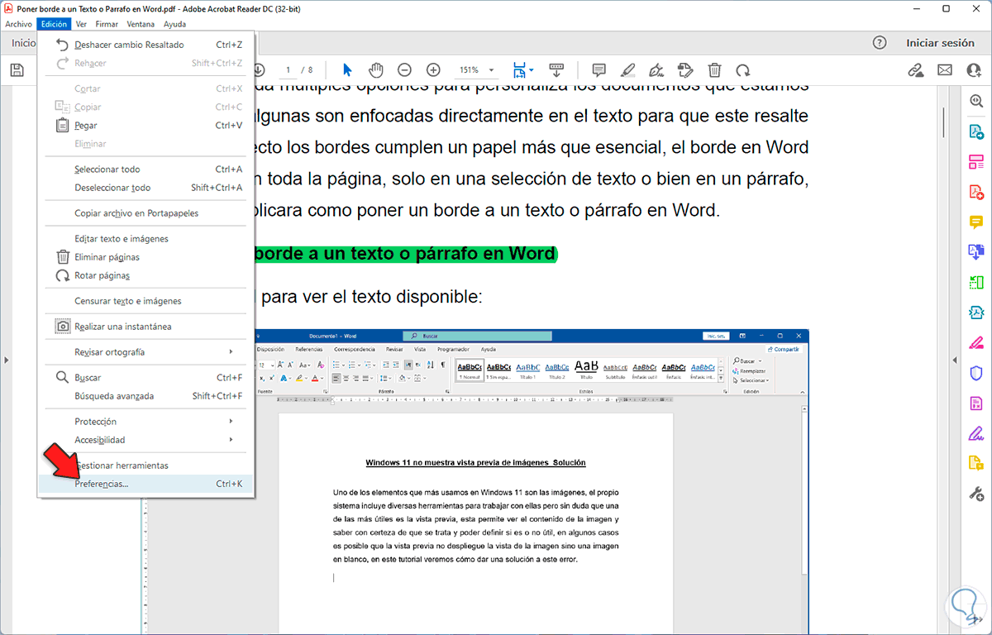Image resolution: width=992 pixels, height=635 pixels.
Task: Click the page number input field
Action: pos(287,70)
